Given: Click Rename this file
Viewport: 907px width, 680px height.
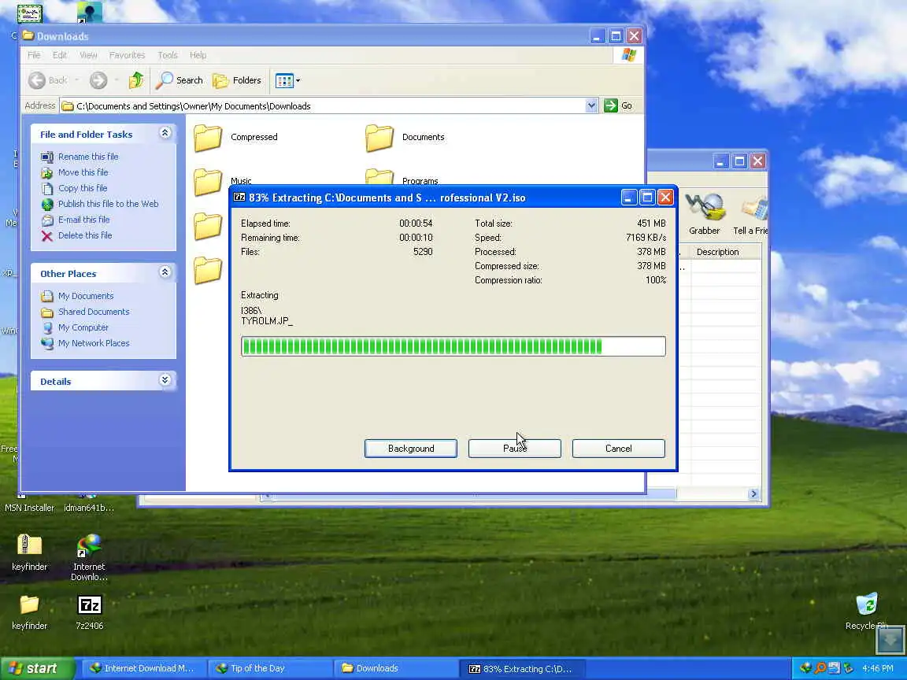Looking at the screenshot, I should 88,157.
